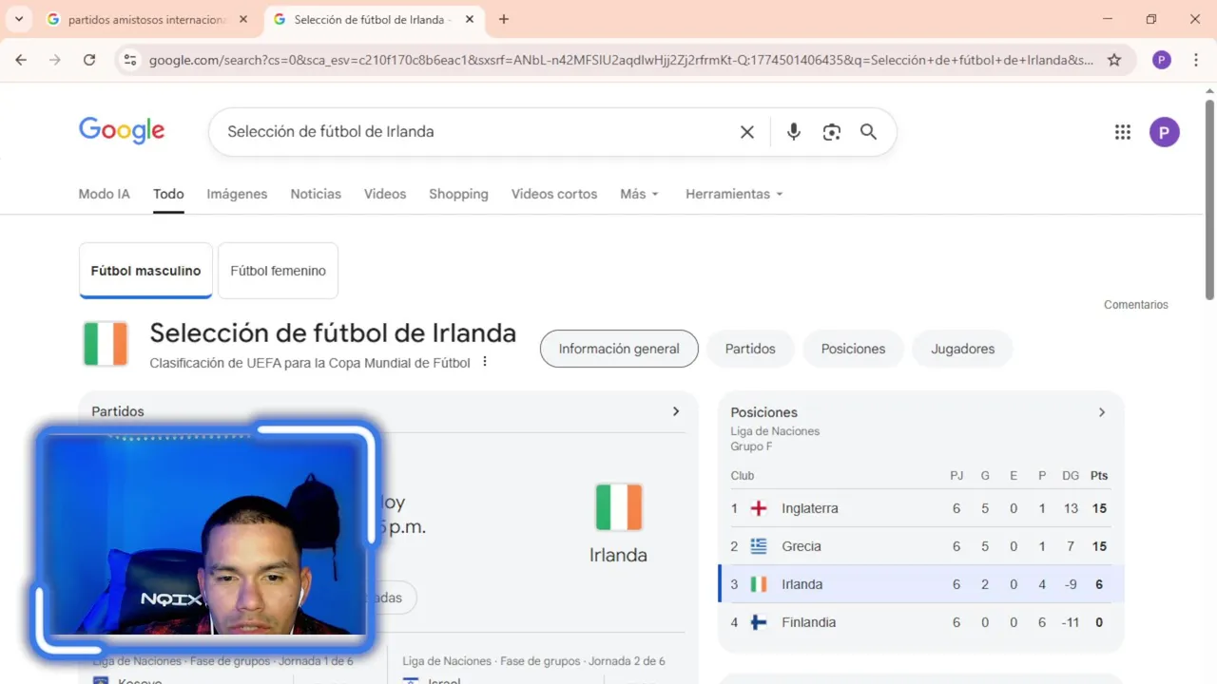
Task: Start voice search with microphone
Action: coord(794,132)
